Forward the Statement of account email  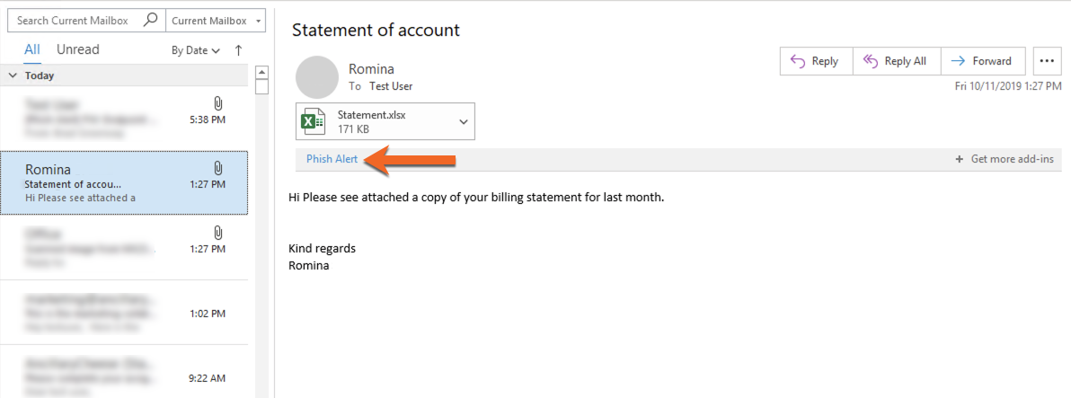pyautogui.click(x=984, y=61)
